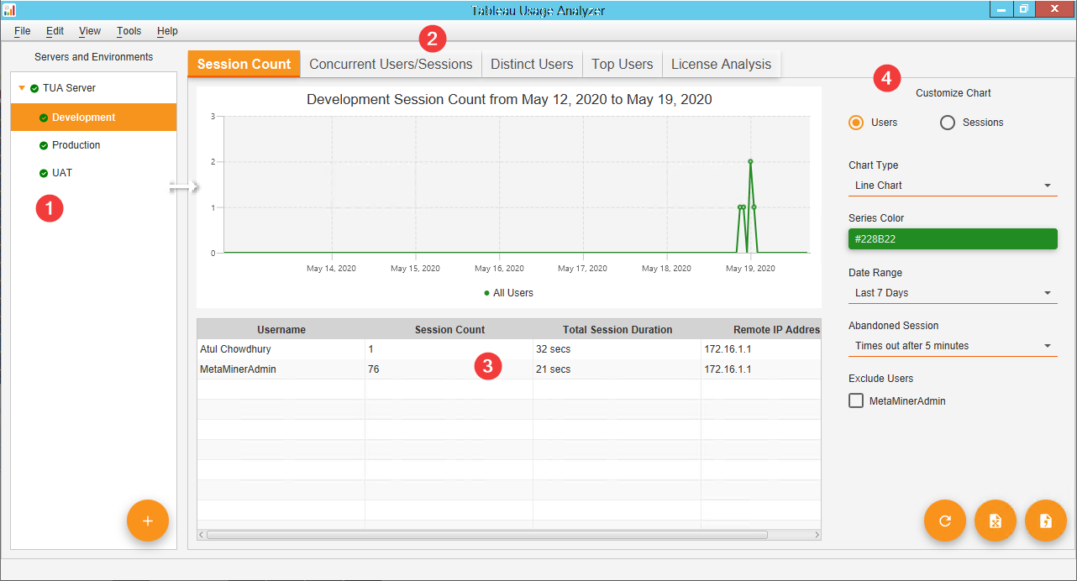Open the Abandoned Session dropdown
Viewport: 1077px width, 581px height.
953,346
